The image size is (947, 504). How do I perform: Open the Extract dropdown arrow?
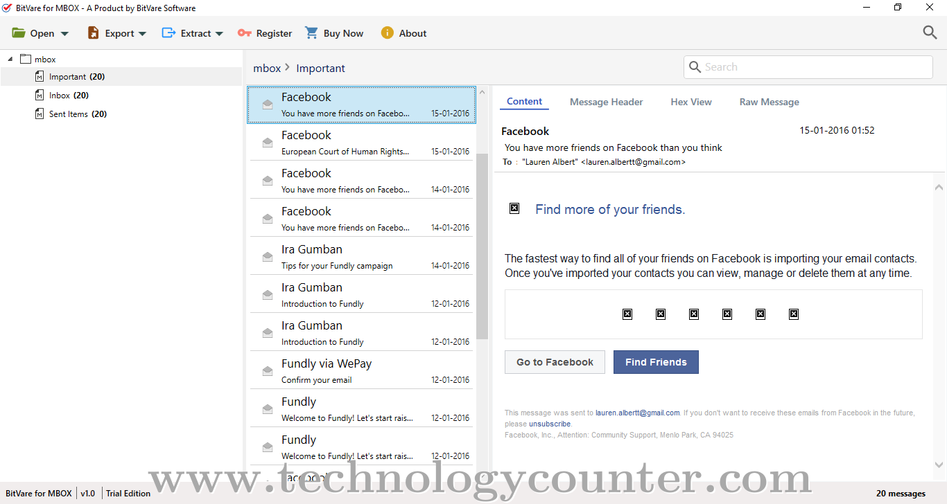[219, 33]
